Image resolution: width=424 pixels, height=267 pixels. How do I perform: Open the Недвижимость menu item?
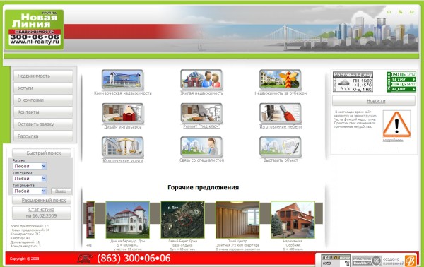click(x=43, y=76)
